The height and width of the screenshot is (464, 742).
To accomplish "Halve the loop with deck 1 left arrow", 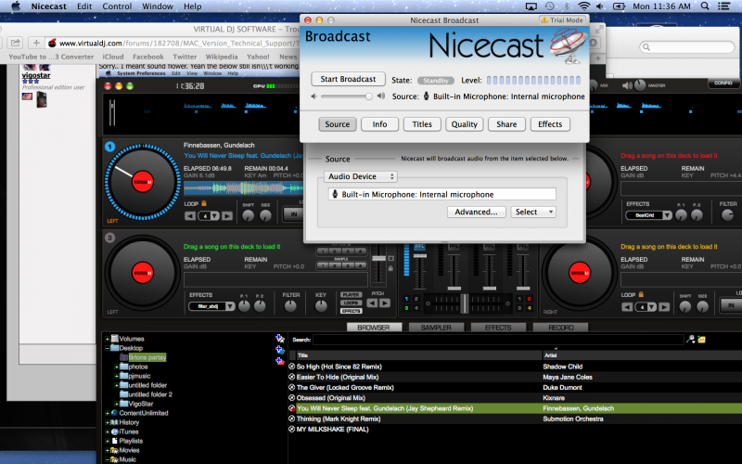I will point(190,216).
